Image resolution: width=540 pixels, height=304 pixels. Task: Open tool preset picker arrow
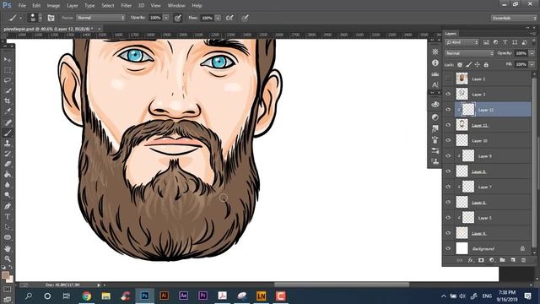coord(20,18)
